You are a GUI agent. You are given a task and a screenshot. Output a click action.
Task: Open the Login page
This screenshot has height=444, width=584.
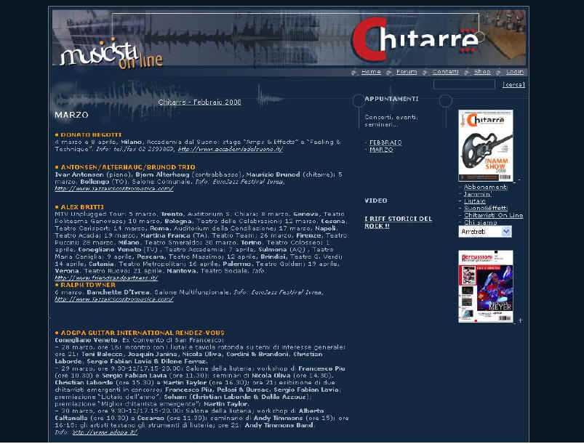[x=515, y=72]
